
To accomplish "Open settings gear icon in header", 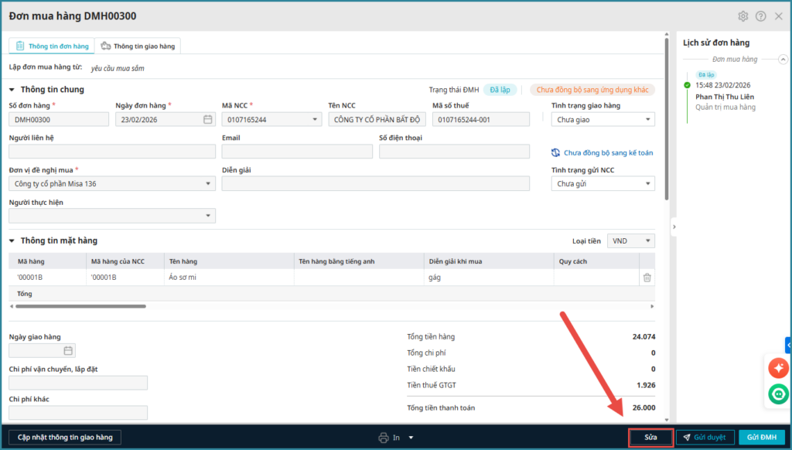I will pos(743,16).
